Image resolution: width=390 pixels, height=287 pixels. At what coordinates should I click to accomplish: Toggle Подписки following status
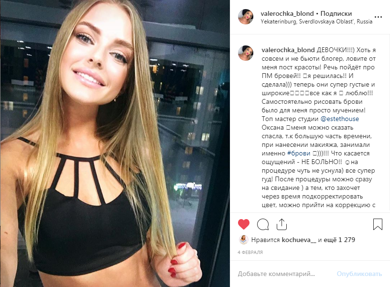tap(336, 13)
